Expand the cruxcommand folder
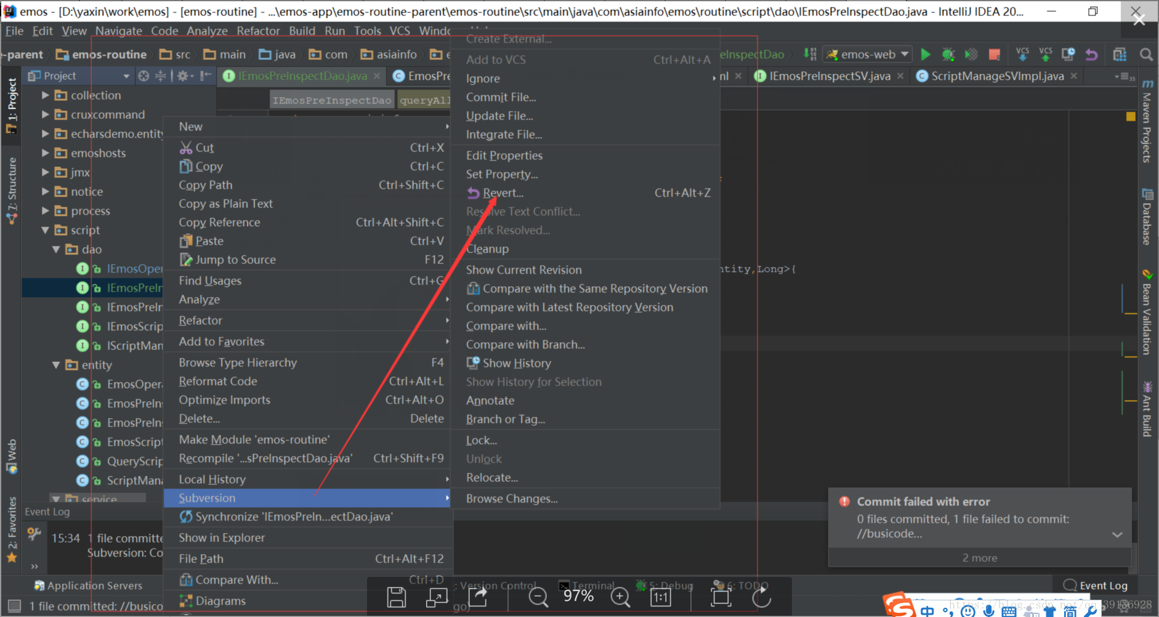Viewport: 1159px width, 617px height. pyautogui.click(x=45, y=115)
